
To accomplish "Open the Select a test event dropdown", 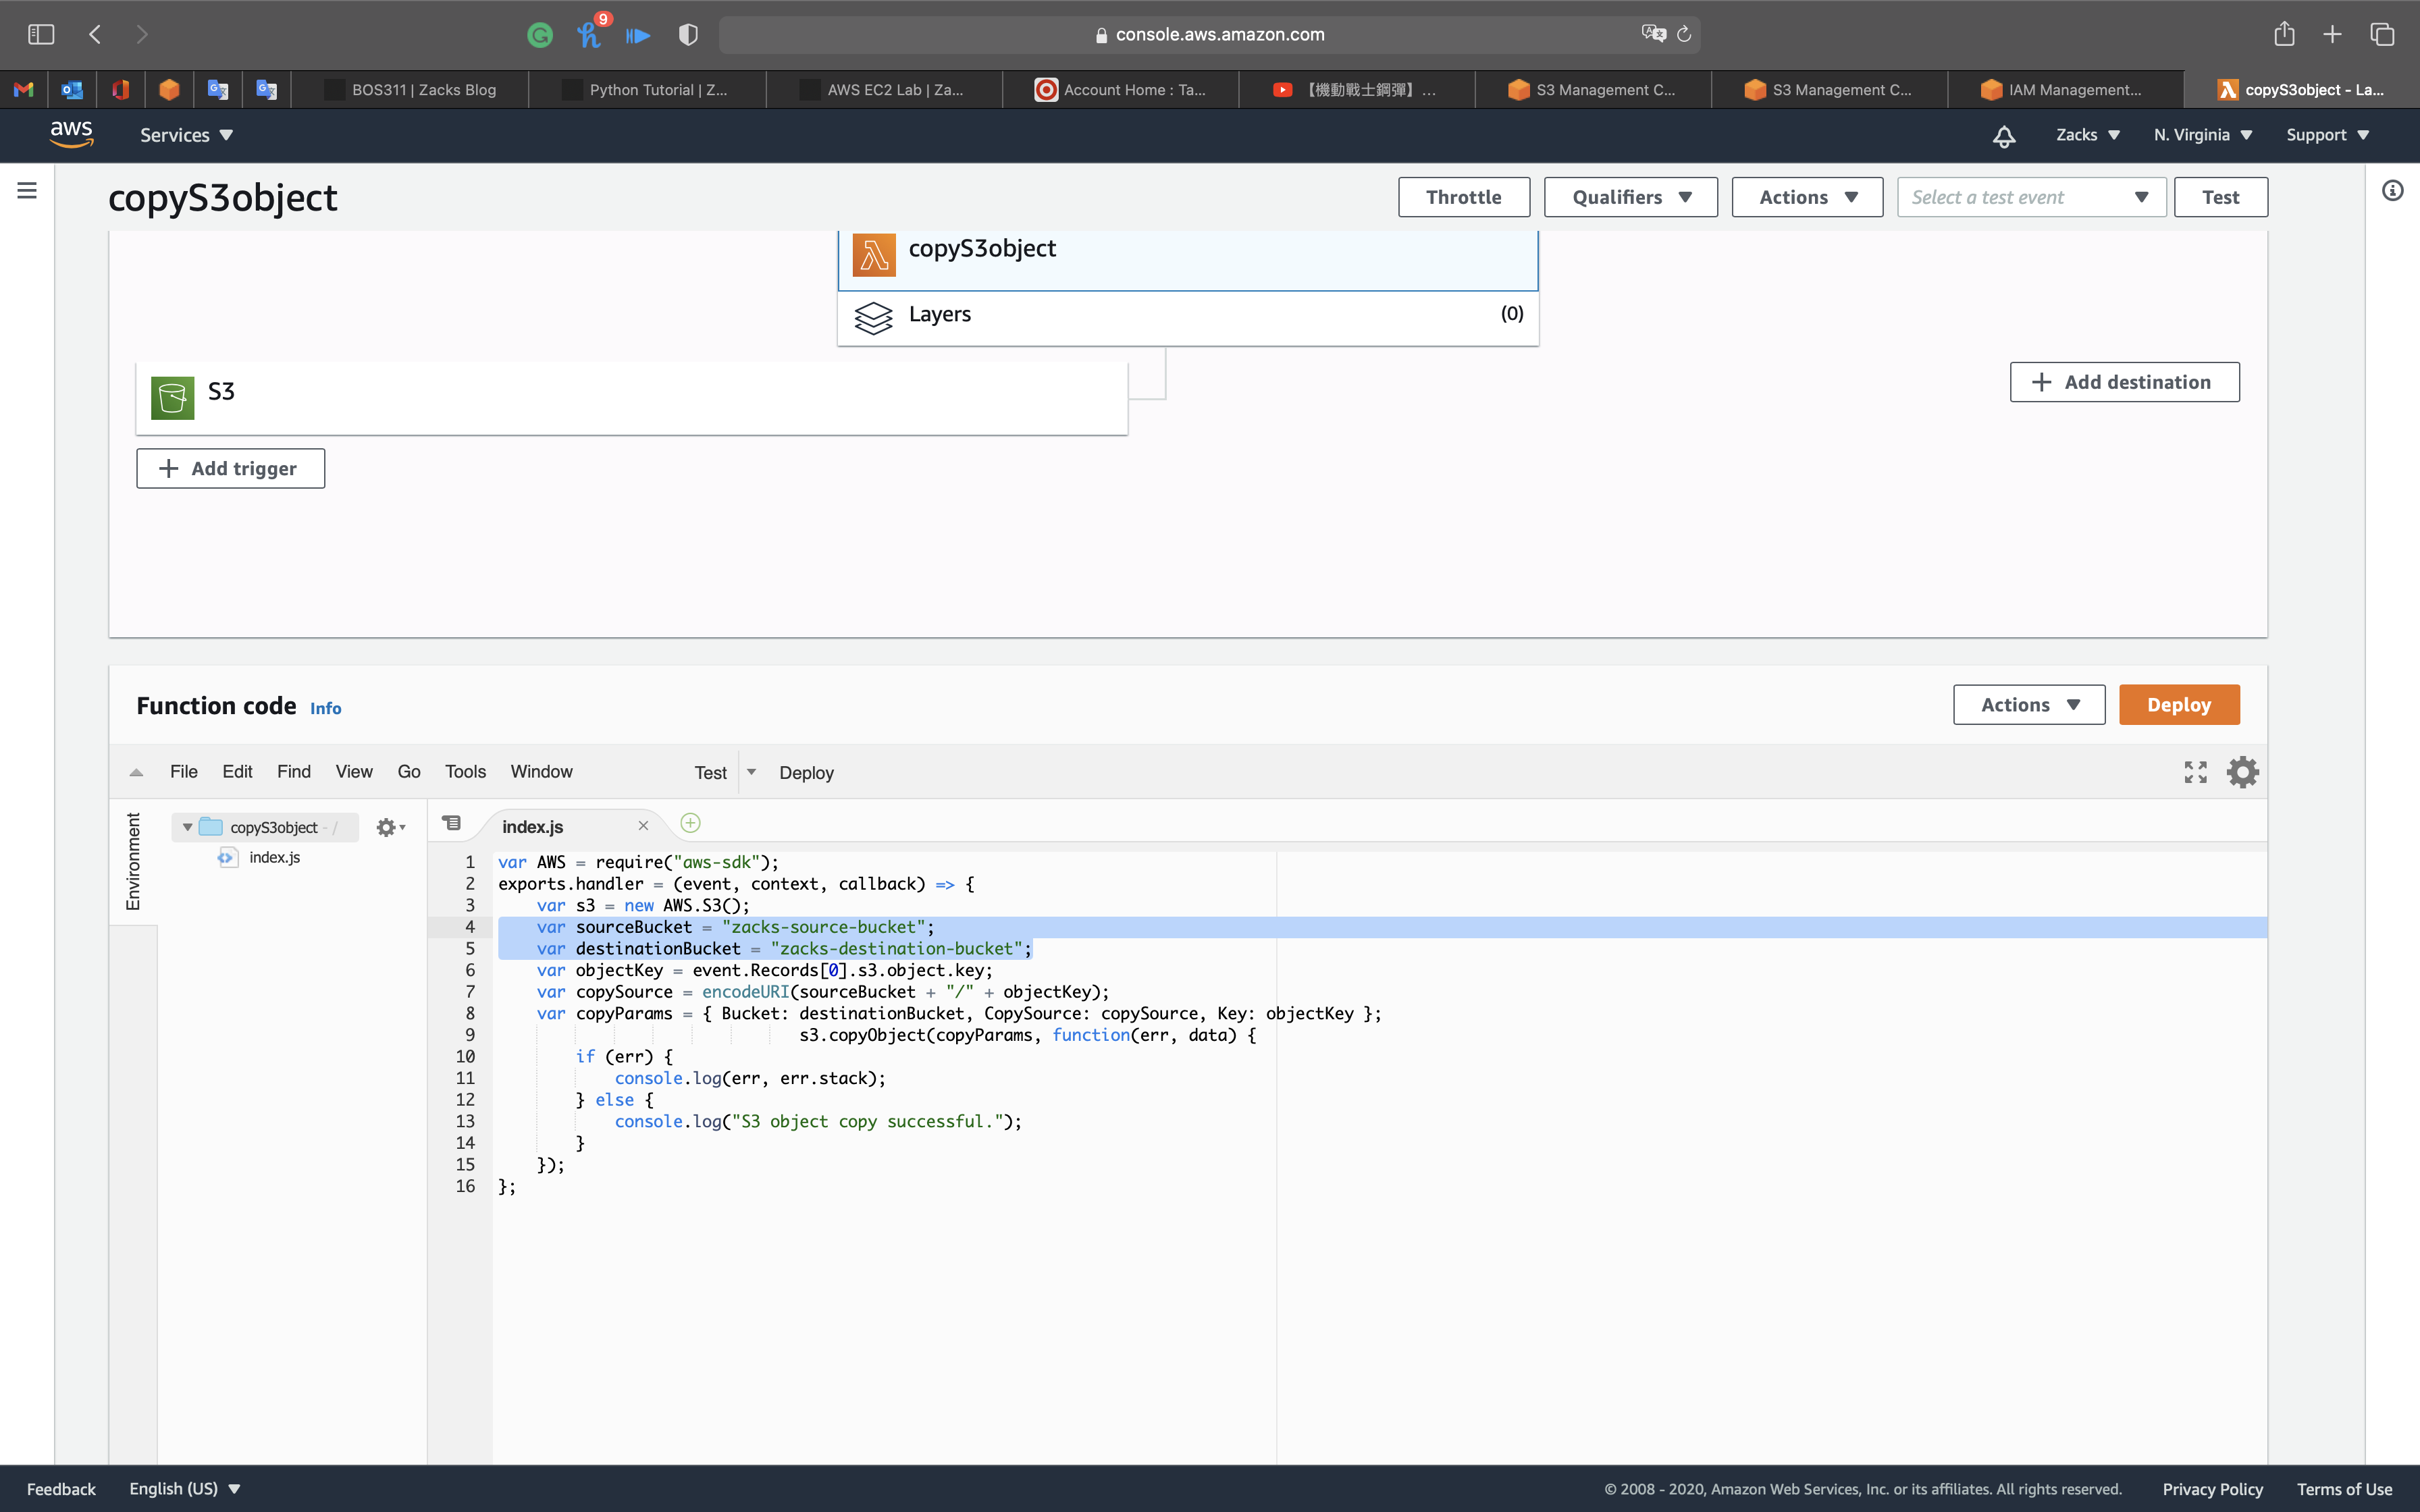I will coord(2030,197).
